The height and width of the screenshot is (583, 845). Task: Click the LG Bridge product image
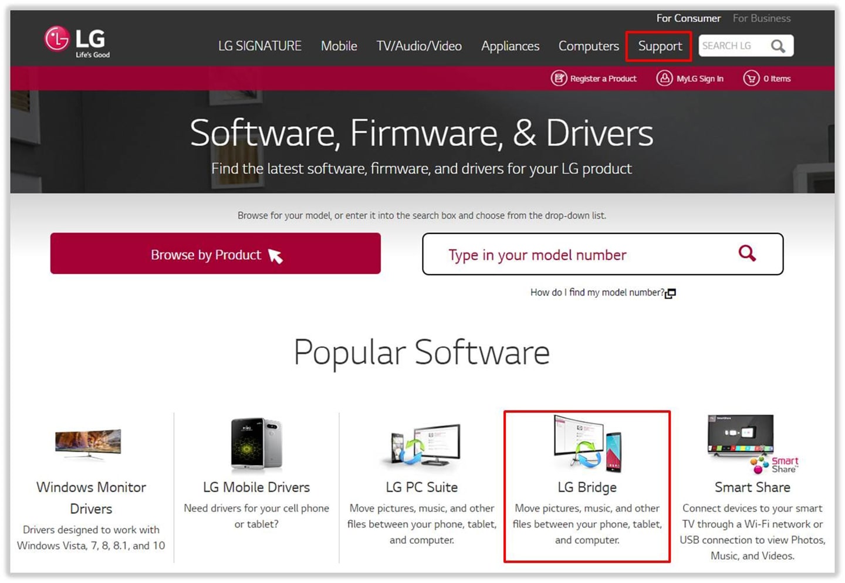pyautogui.click(x=587, y=443)
